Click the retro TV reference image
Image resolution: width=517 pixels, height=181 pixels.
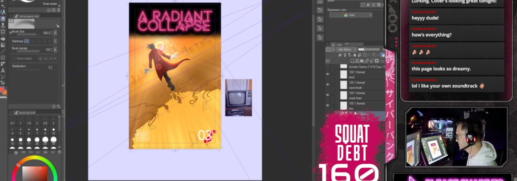238,97
